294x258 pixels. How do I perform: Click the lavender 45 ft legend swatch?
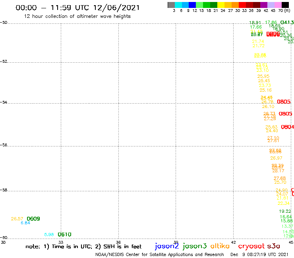click(271, 5)
